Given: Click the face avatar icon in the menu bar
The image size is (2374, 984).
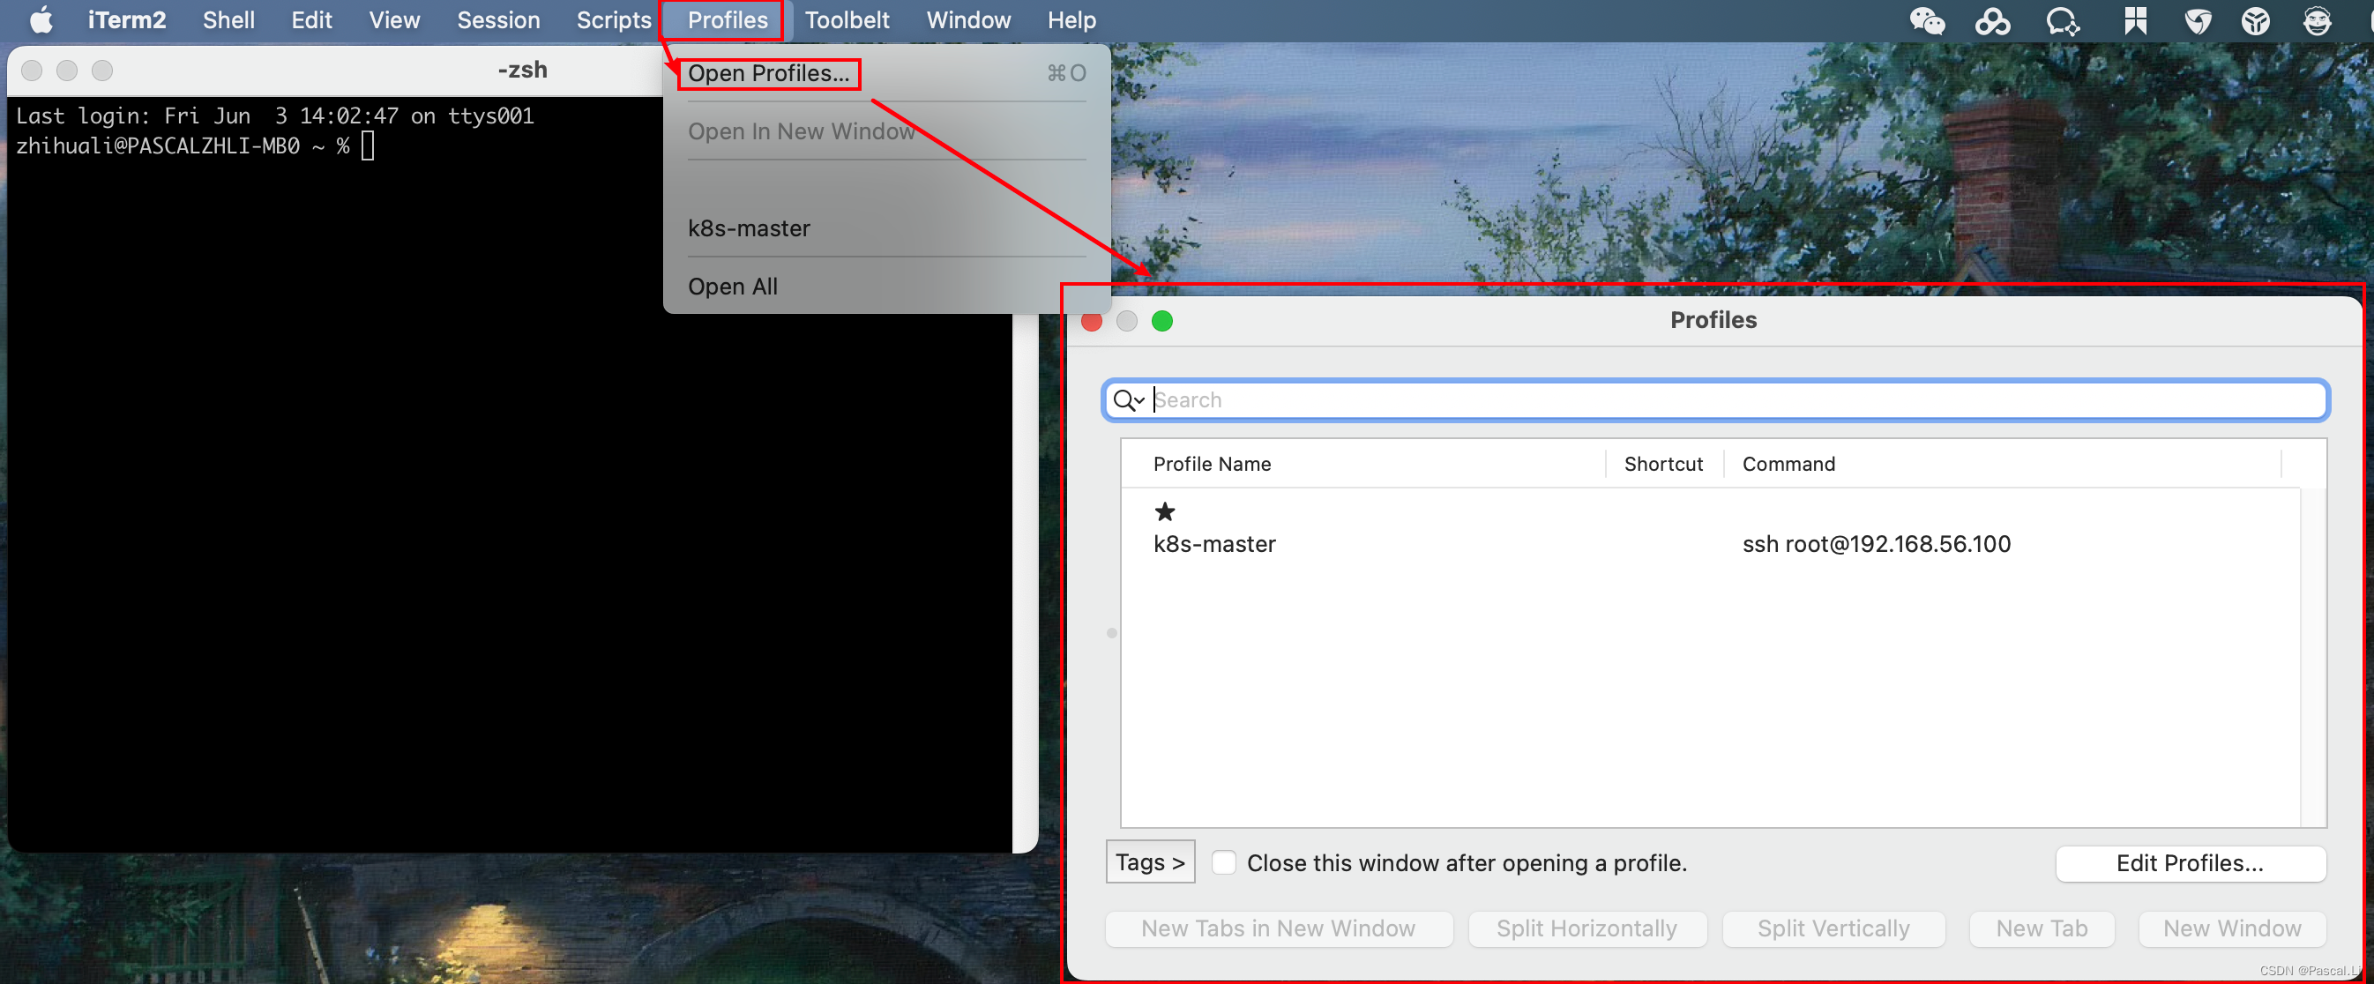Looking at the screenshot, I should [2317, 20].
